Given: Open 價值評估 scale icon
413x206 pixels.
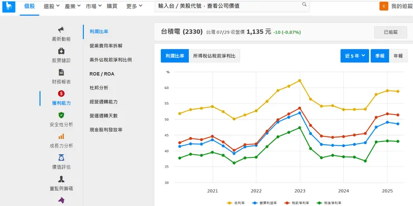Looking at the screenshot, I should 61,158.
